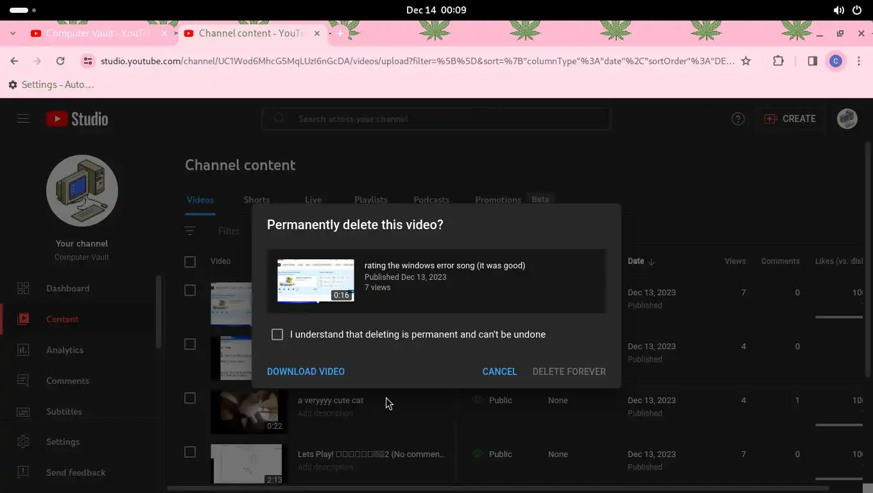Open Comments from the sidebar

pos(67,381)
